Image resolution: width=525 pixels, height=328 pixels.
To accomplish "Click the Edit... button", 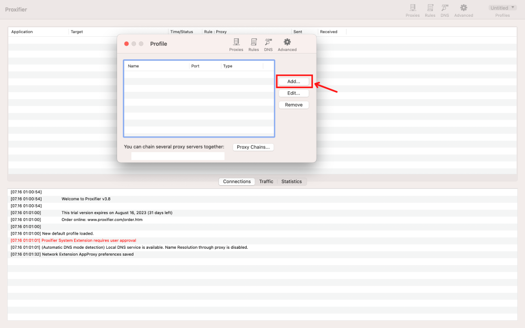I will tap(293, 93).
